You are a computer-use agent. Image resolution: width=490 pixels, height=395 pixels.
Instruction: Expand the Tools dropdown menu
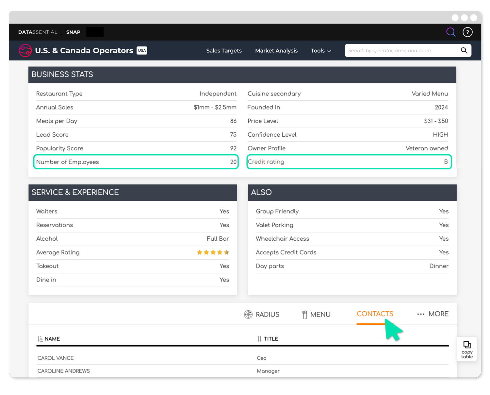(x=321, y=51)
